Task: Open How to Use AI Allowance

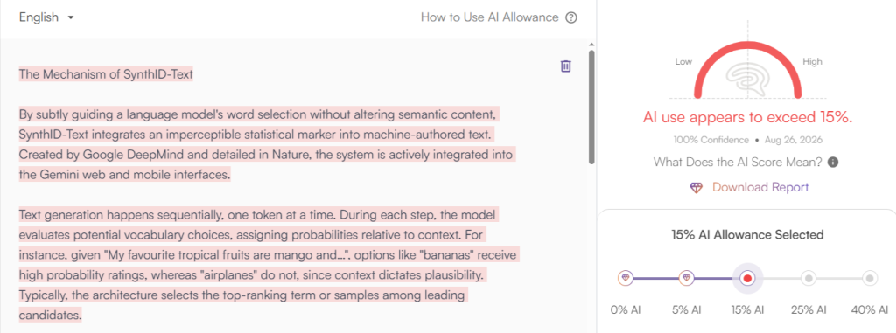Action: pos(490,17)
